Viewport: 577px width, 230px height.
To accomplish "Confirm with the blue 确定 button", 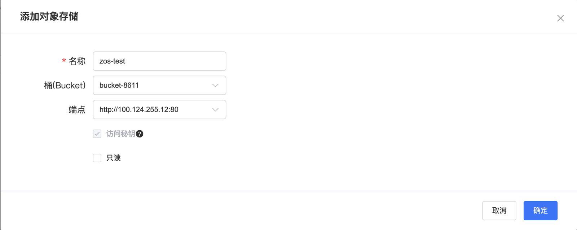I will pyautogui.click(x=540, y=211).
